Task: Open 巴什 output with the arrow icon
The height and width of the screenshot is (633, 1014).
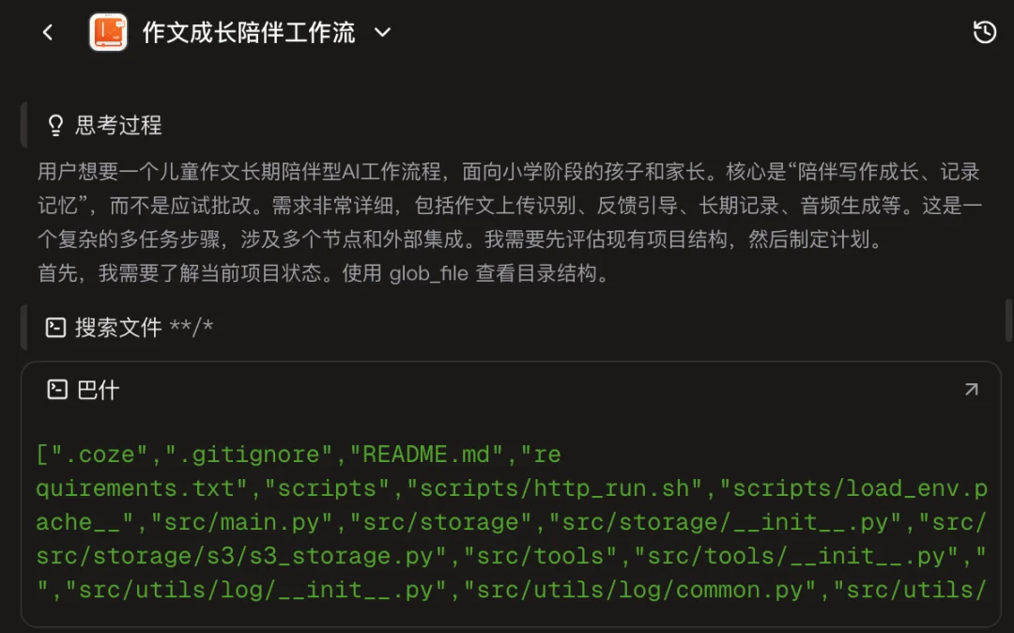Action: click(971, 390)
